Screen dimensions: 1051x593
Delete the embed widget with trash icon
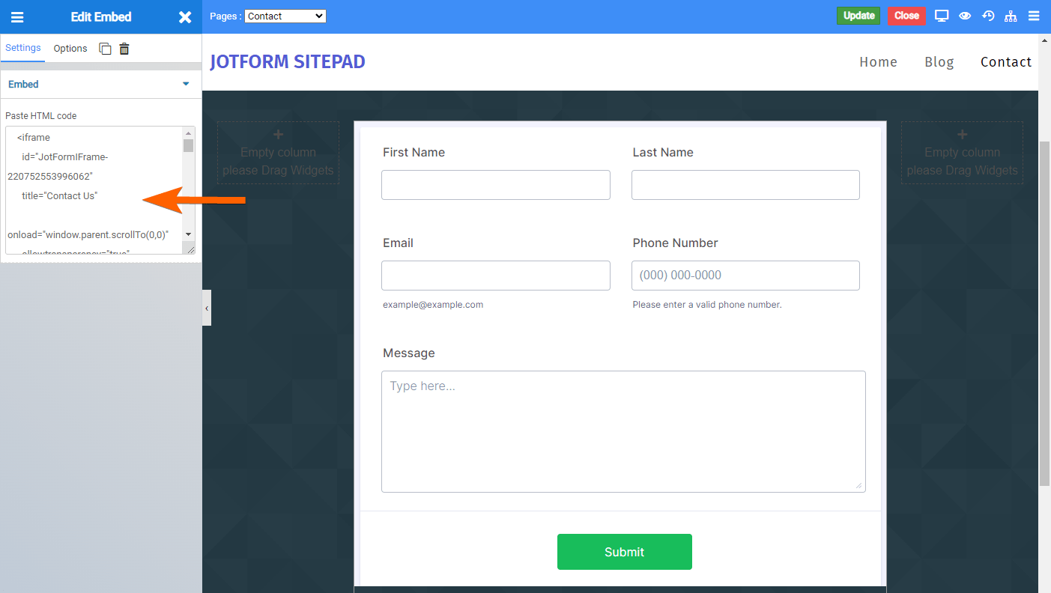pyautogui.click(x=124, y=49)
